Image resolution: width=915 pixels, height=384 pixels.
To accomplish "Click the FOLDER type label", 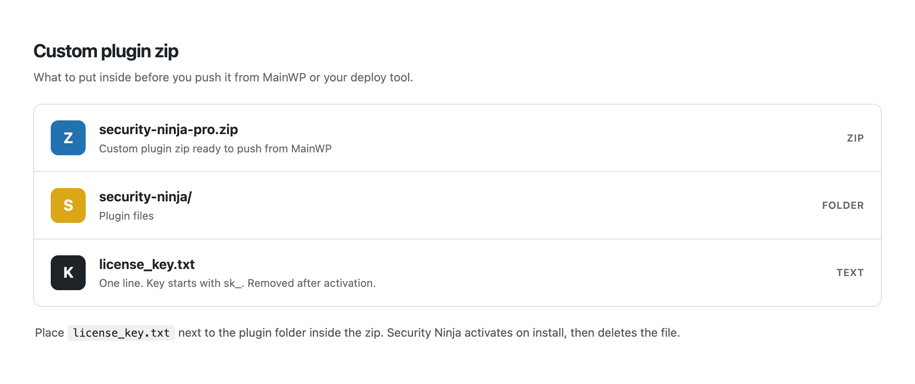I will click(x=843, y=205).
